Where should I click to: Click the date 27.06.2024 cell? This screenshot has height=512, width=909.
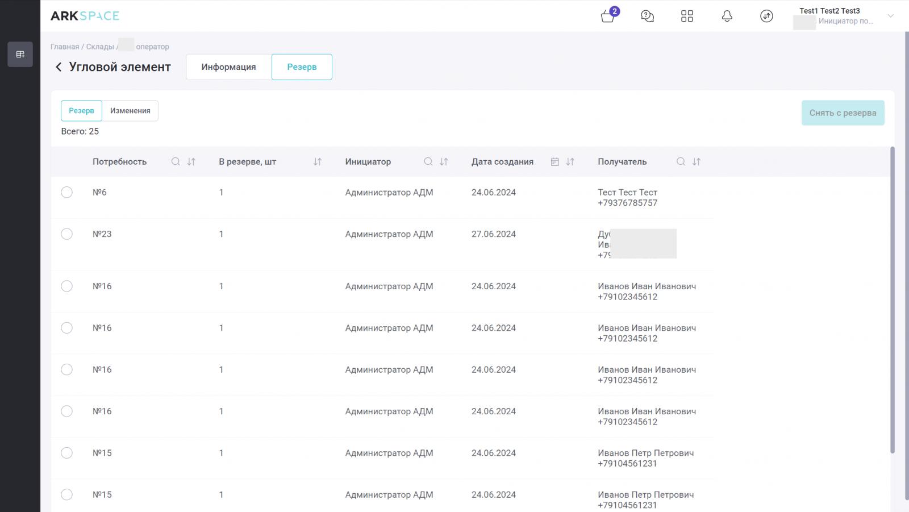point(494,234)
